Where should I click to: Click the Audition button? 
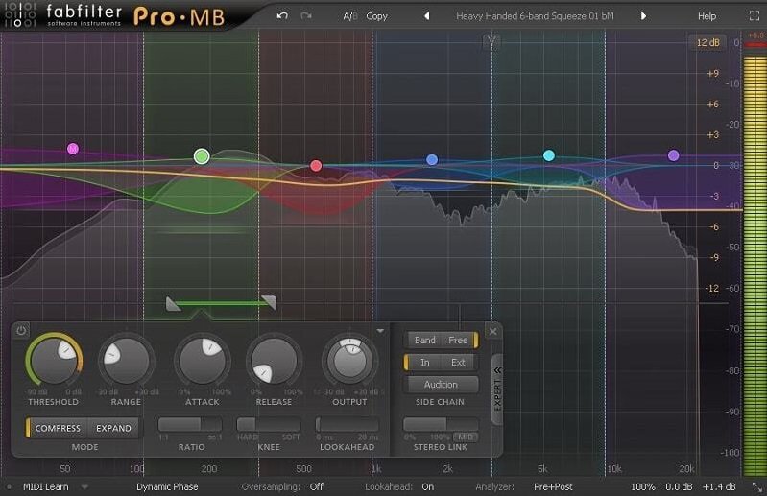[x=442, y=385]
